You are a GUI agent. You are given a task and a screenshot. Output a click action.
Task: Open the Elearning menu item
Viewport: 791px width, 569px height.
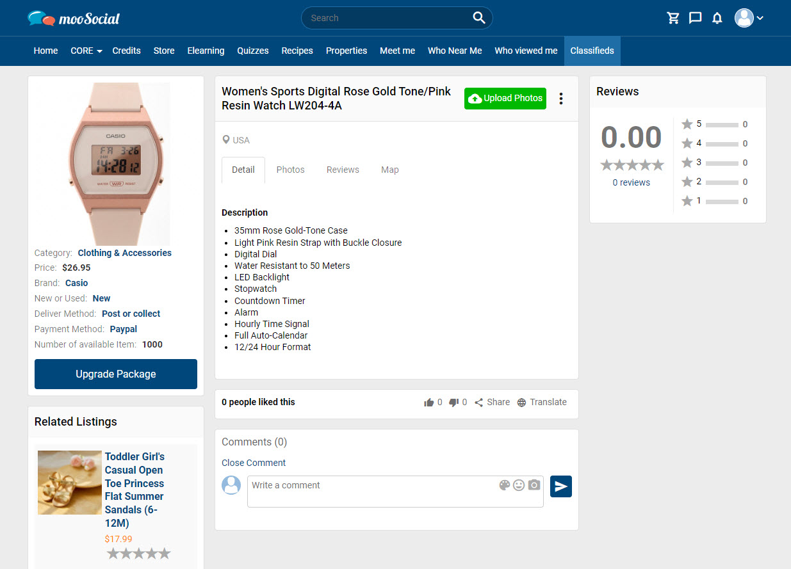(x=206, y=51)
